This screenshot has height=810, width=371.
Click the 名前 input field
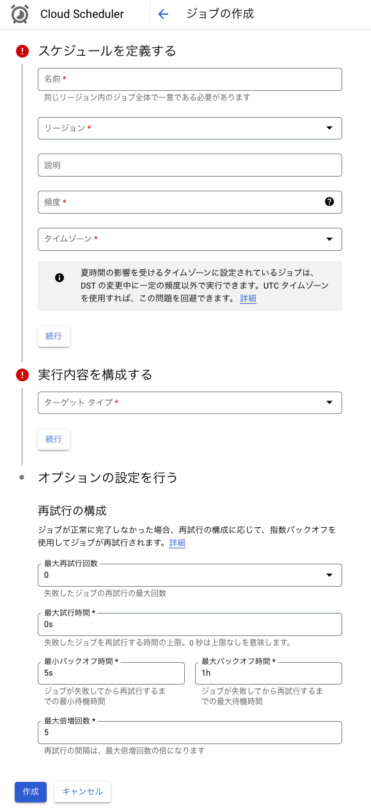coord(190,79)
